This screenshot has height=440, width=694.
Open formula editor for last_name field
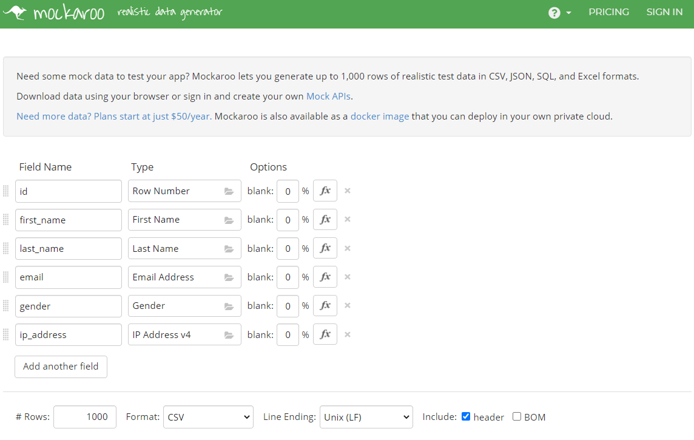coord(325,248)
